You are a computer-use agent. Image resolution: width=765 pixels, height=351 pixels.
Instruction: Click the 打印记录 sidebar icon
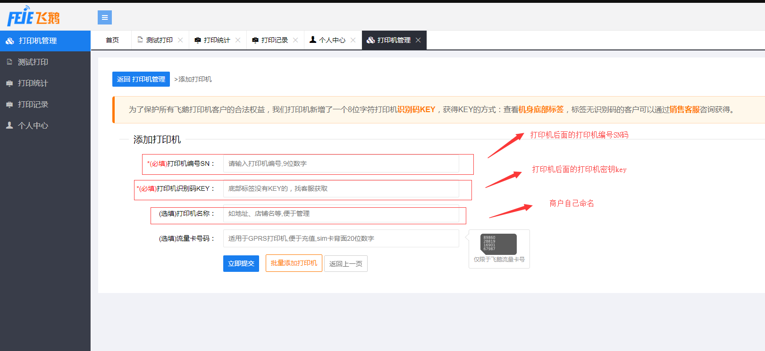click(9, 105)
